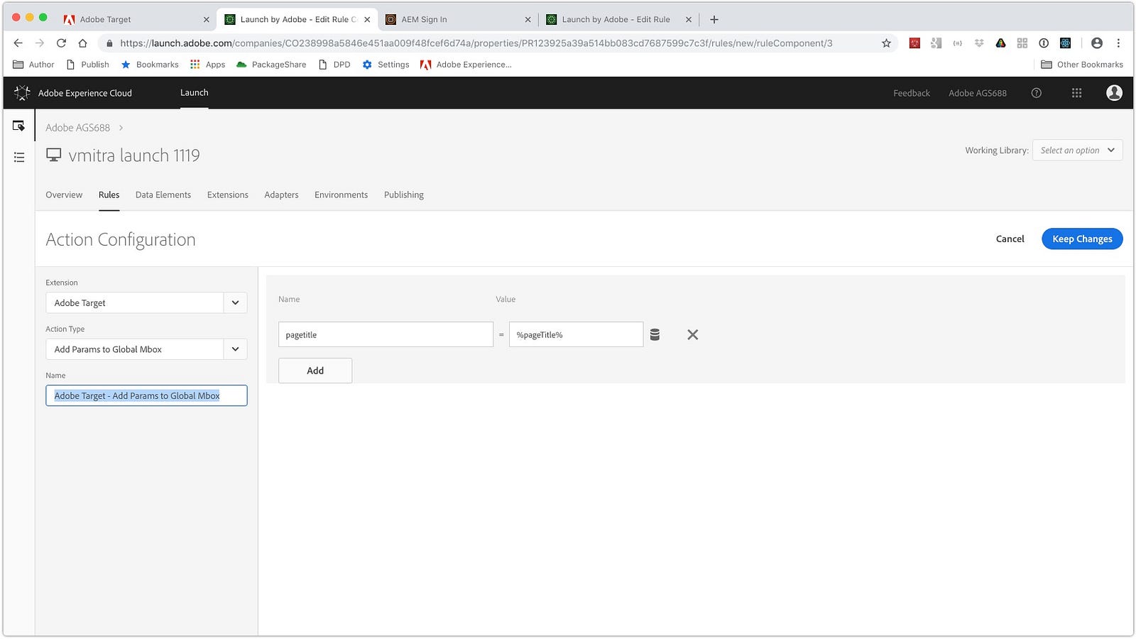Switch to the Adobe Target browser tab
Image resolution: width=1136 pixels, height=639 pixels.
(x=135, y=19)
